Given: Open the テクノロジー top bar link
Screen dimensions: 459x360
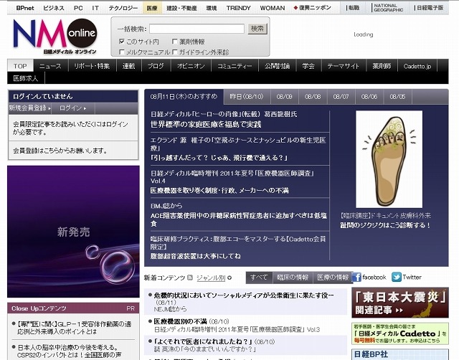Looking at the screenshot, I should (x=123, y=8).
